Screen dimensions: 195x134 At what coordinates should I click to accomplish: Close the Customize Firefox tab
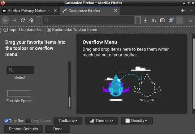116,11
